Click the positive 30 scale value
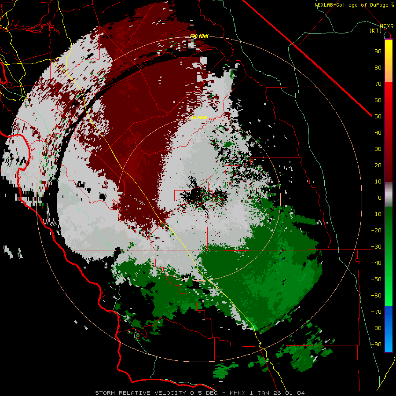This screenshot has height=396, width=396. point(378,149)
